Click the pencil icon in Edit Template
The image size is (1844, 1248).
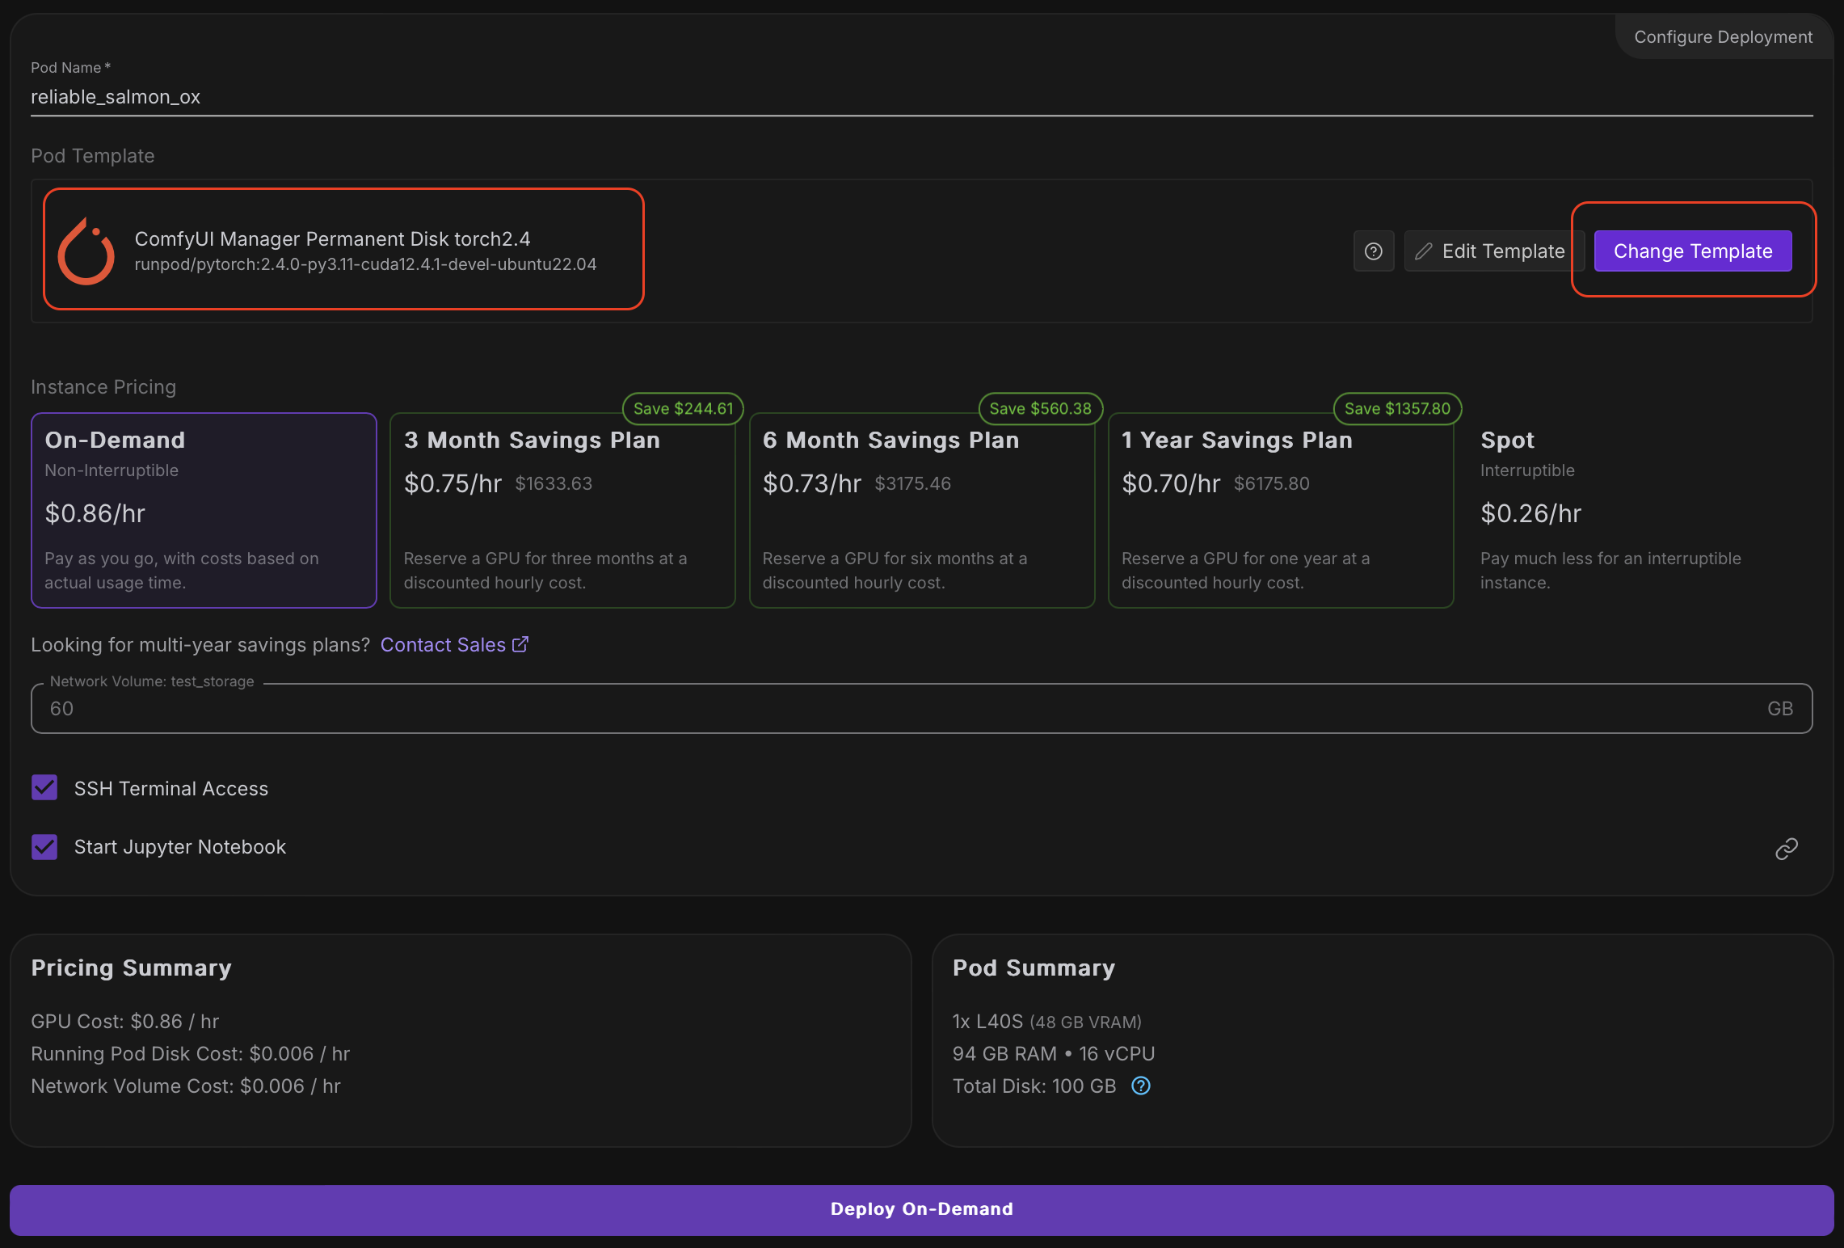pos(1424,251)
